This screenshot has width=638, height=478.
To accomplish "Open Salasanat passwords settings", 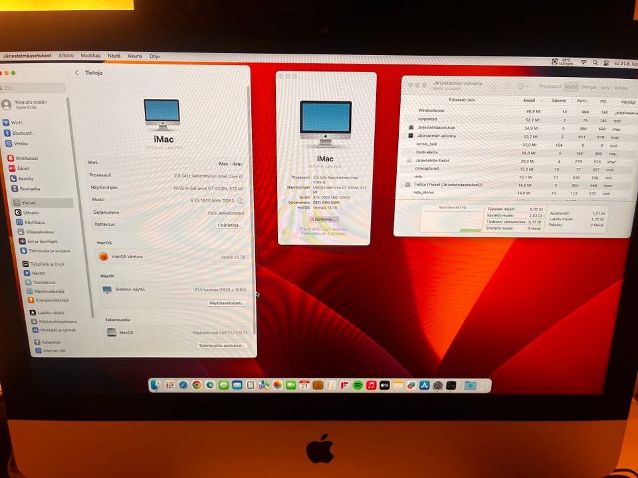I will pos(48,343).
